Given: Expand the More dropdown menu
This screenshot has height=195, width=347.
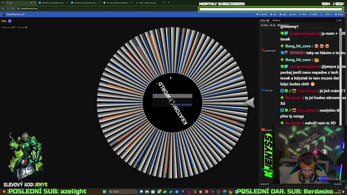Looking at the screenshot, I should [328, 14].
